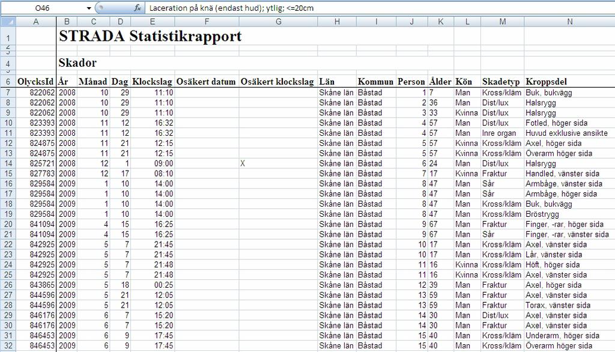This screenshot has width=615, height=352.
Task: Click age cell 39 in row 26
Action: (x=441, y=285)
